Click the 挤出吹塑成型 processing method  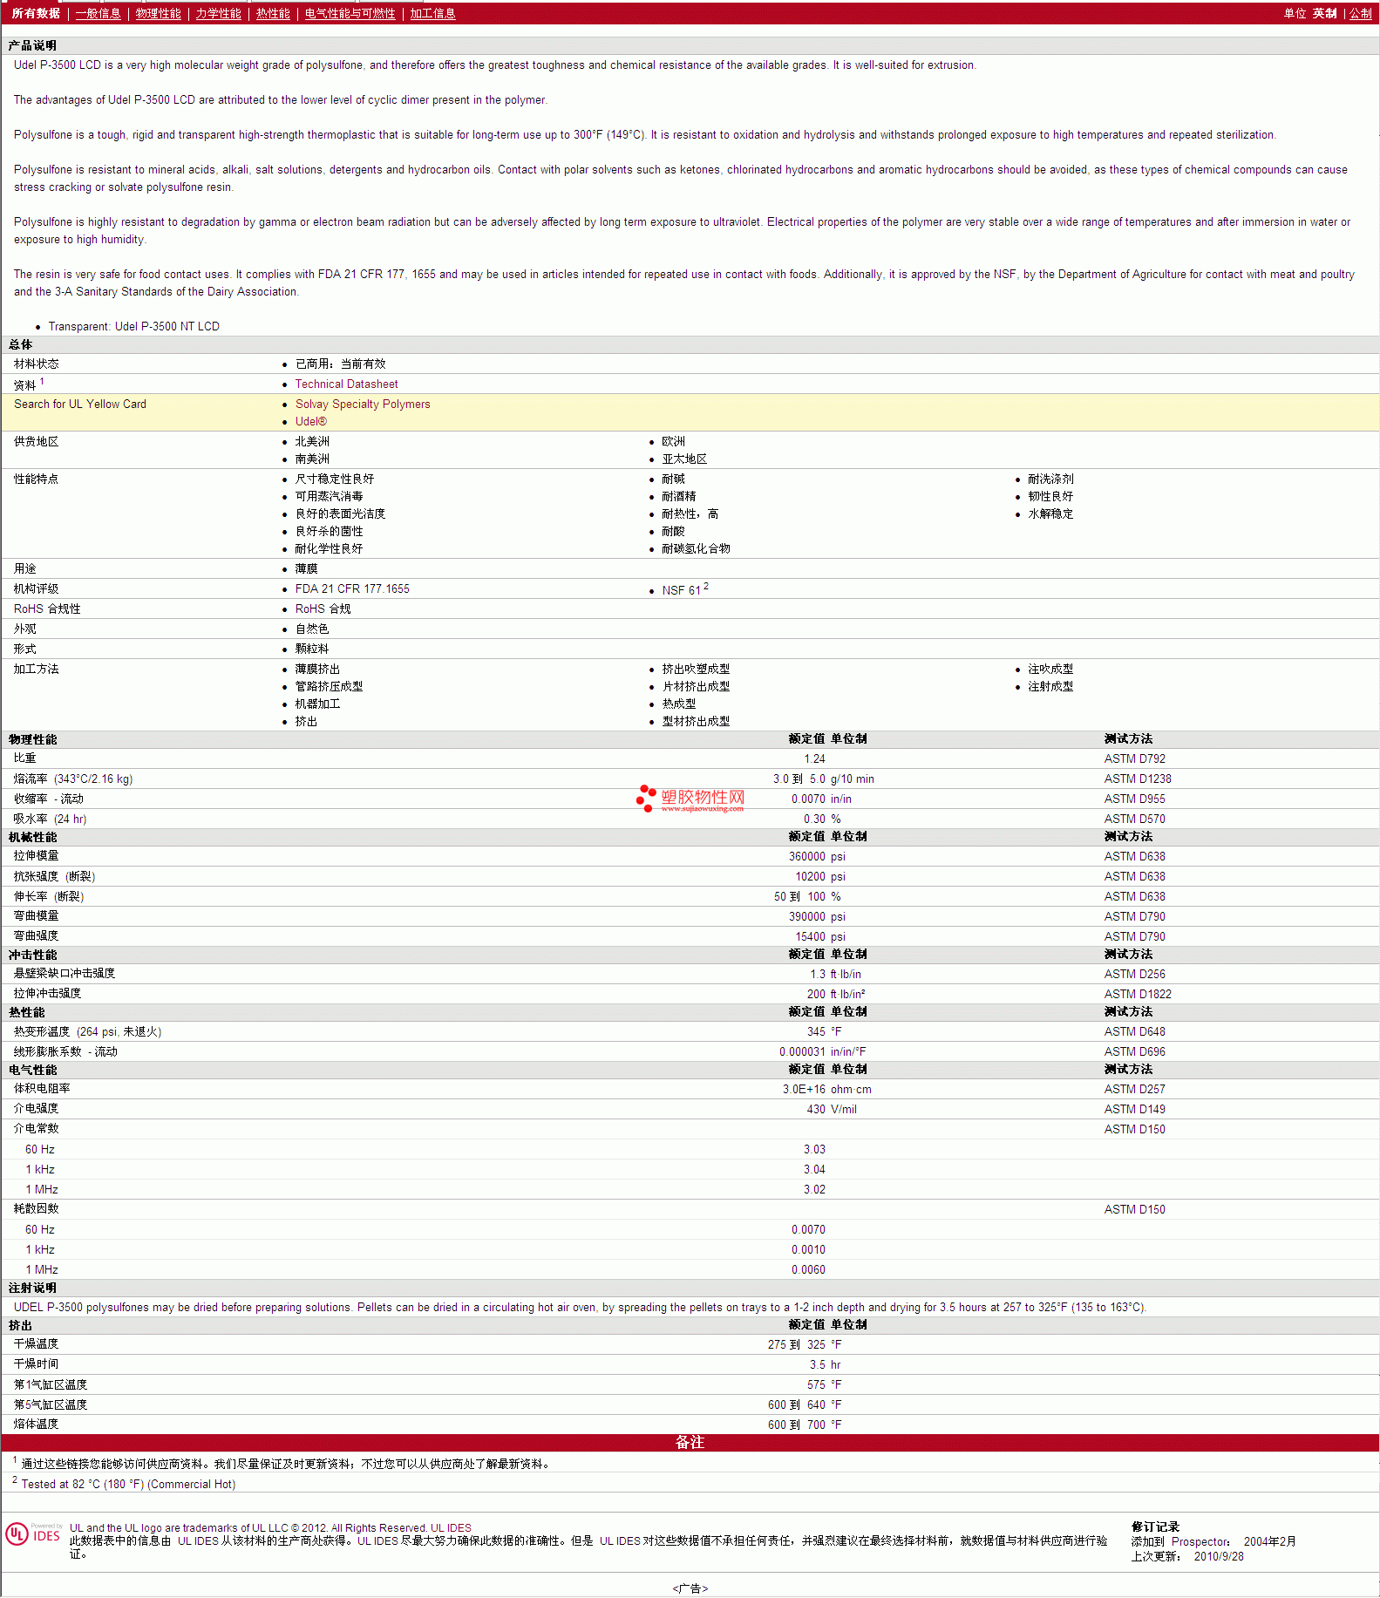696,670
